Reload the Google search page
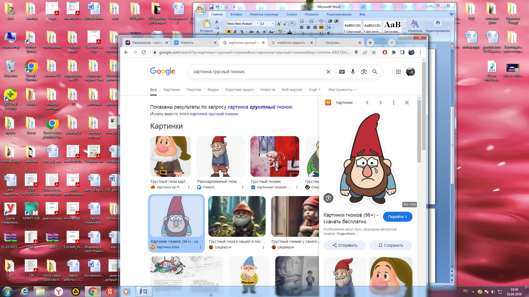 pyautogui.click(x=144, y=52)
